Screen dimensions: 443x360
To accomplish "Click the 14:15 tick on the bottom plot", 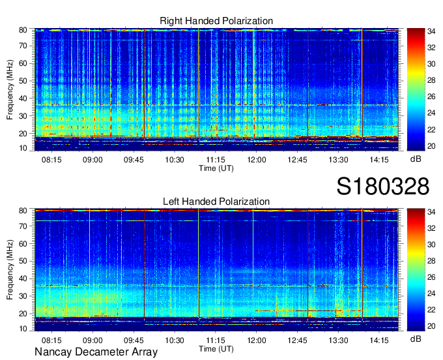I will pyautogui.click(x=379, y=340).
